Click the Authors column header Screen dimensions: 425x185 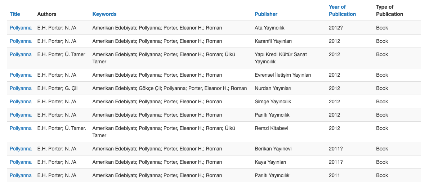(47, 14)
